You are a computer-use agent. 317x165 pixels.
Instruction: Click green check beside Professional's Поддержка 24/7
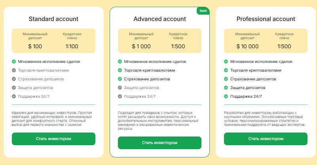[226, 96]
